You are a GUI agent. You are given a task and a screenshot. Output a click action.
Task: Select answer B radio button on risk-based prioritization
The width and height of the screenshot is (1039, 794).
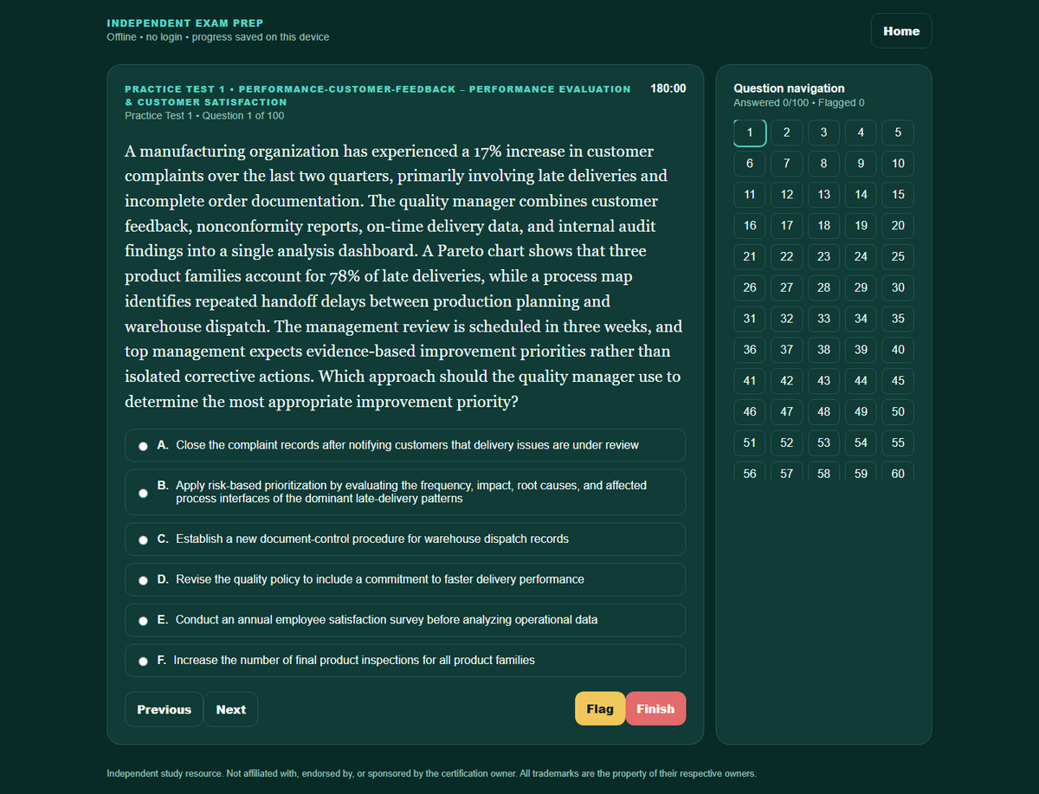144,493
